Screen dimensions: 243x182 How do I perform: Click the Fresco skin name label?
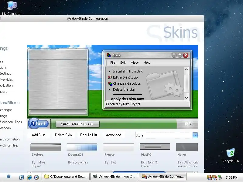(x=110, y=155)
